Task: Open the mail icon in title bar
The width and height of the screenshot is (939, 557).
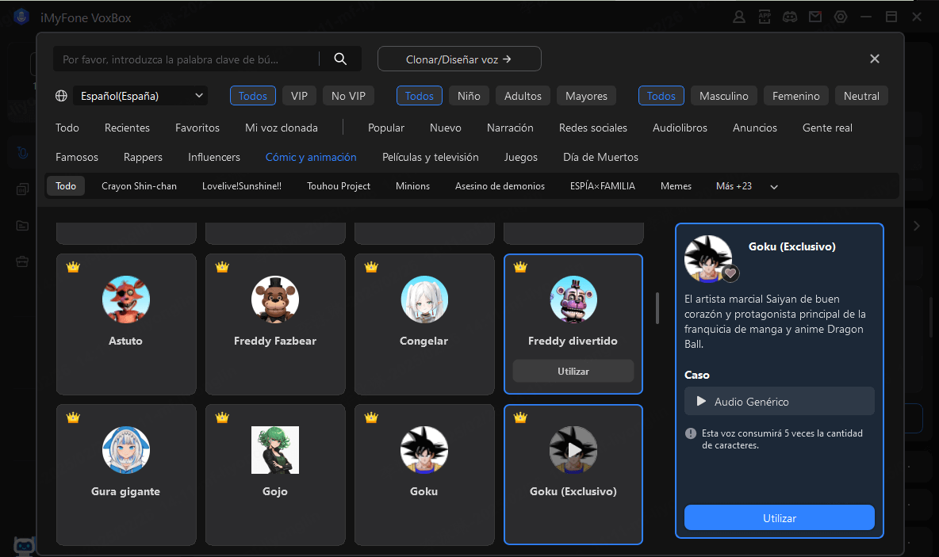Action: [x=814, y=17]
